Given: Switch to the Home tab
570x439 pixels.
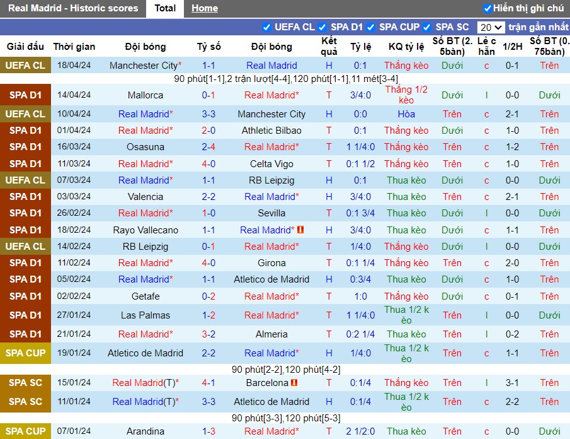Looking at the screenshot, I should [x=205, y=8].
